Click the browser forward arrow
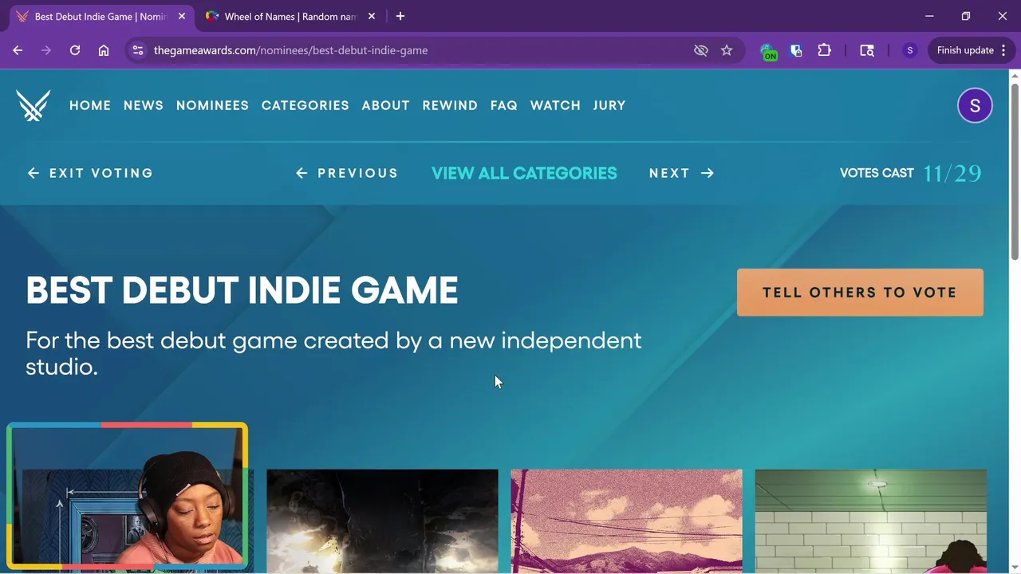 (x=46, y=50)
